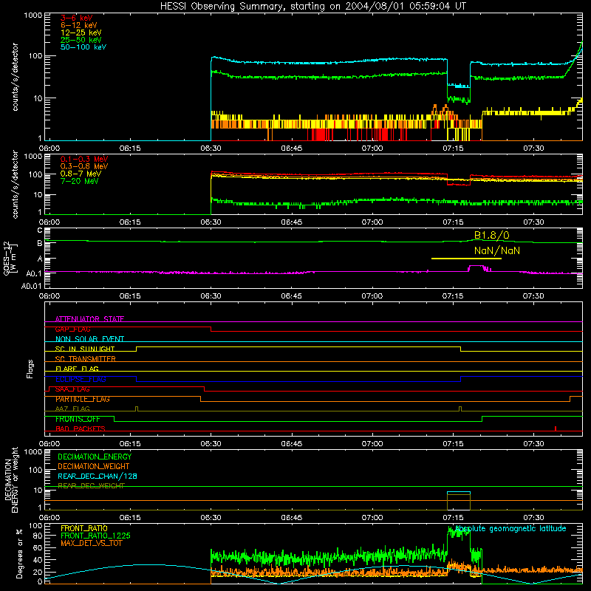Click the ECLIPSE_FLAG label
The width and height of the screenshot is (591, 591).
pyautogui.click(x=81, y=379)
